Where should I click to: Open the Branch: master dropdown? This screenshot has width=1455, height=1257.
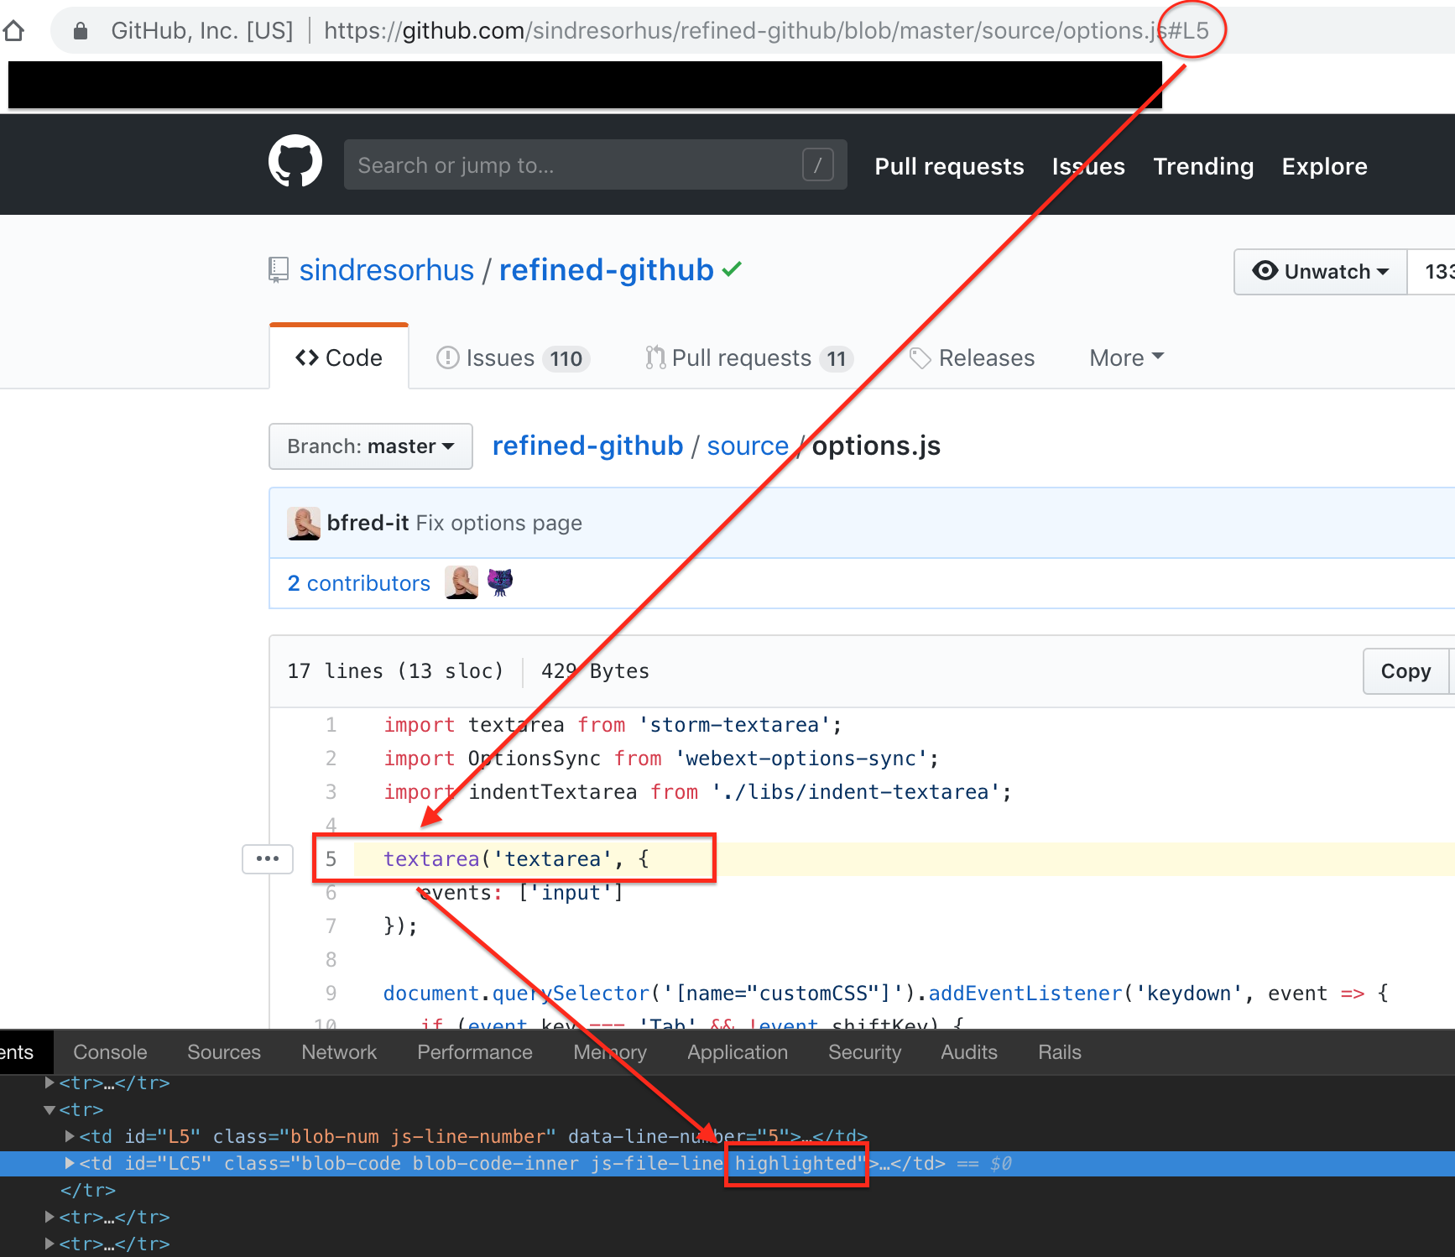pyautogui.click(x=370, y=446)
